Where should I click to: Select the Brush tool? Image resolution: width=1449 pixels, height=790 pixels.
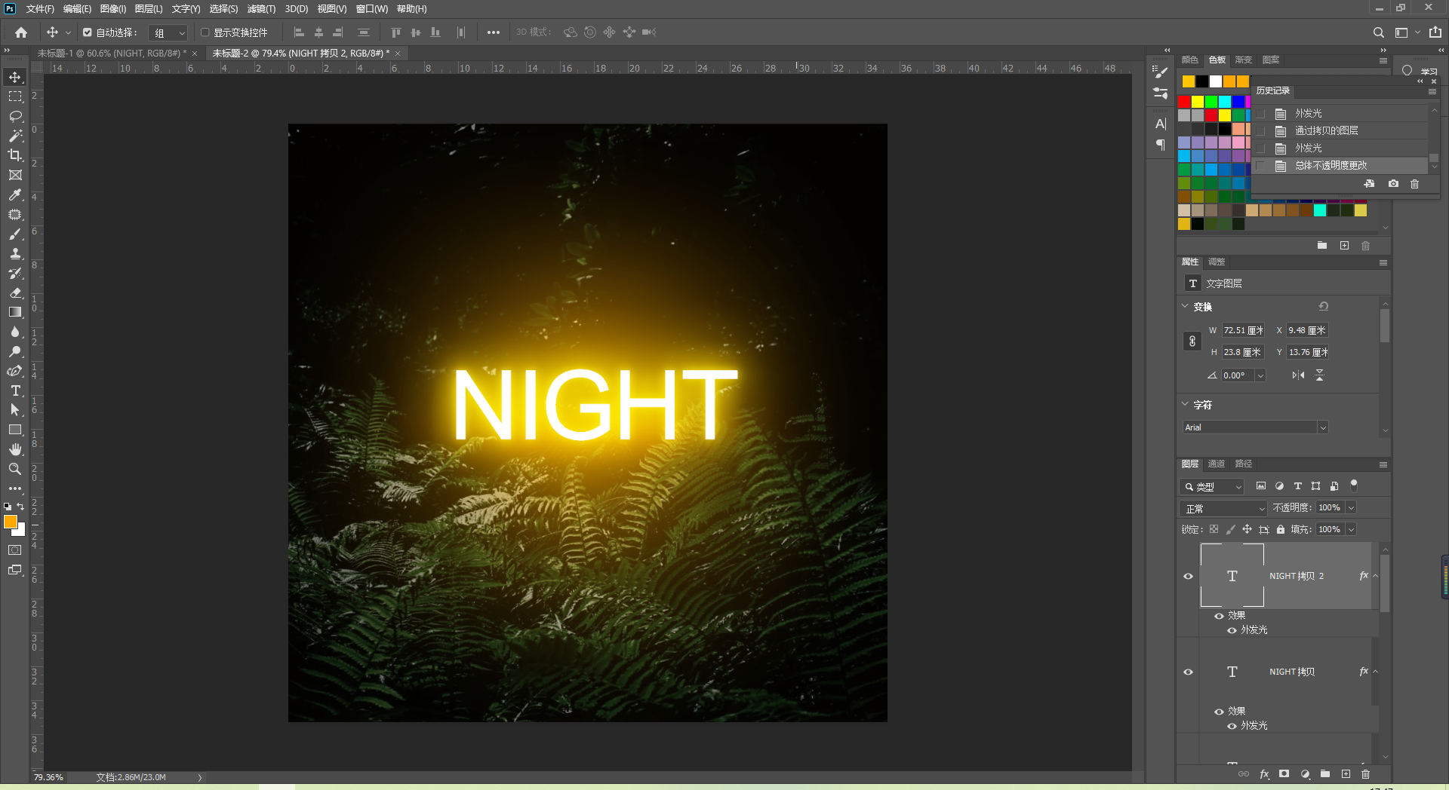click(15, 234)
